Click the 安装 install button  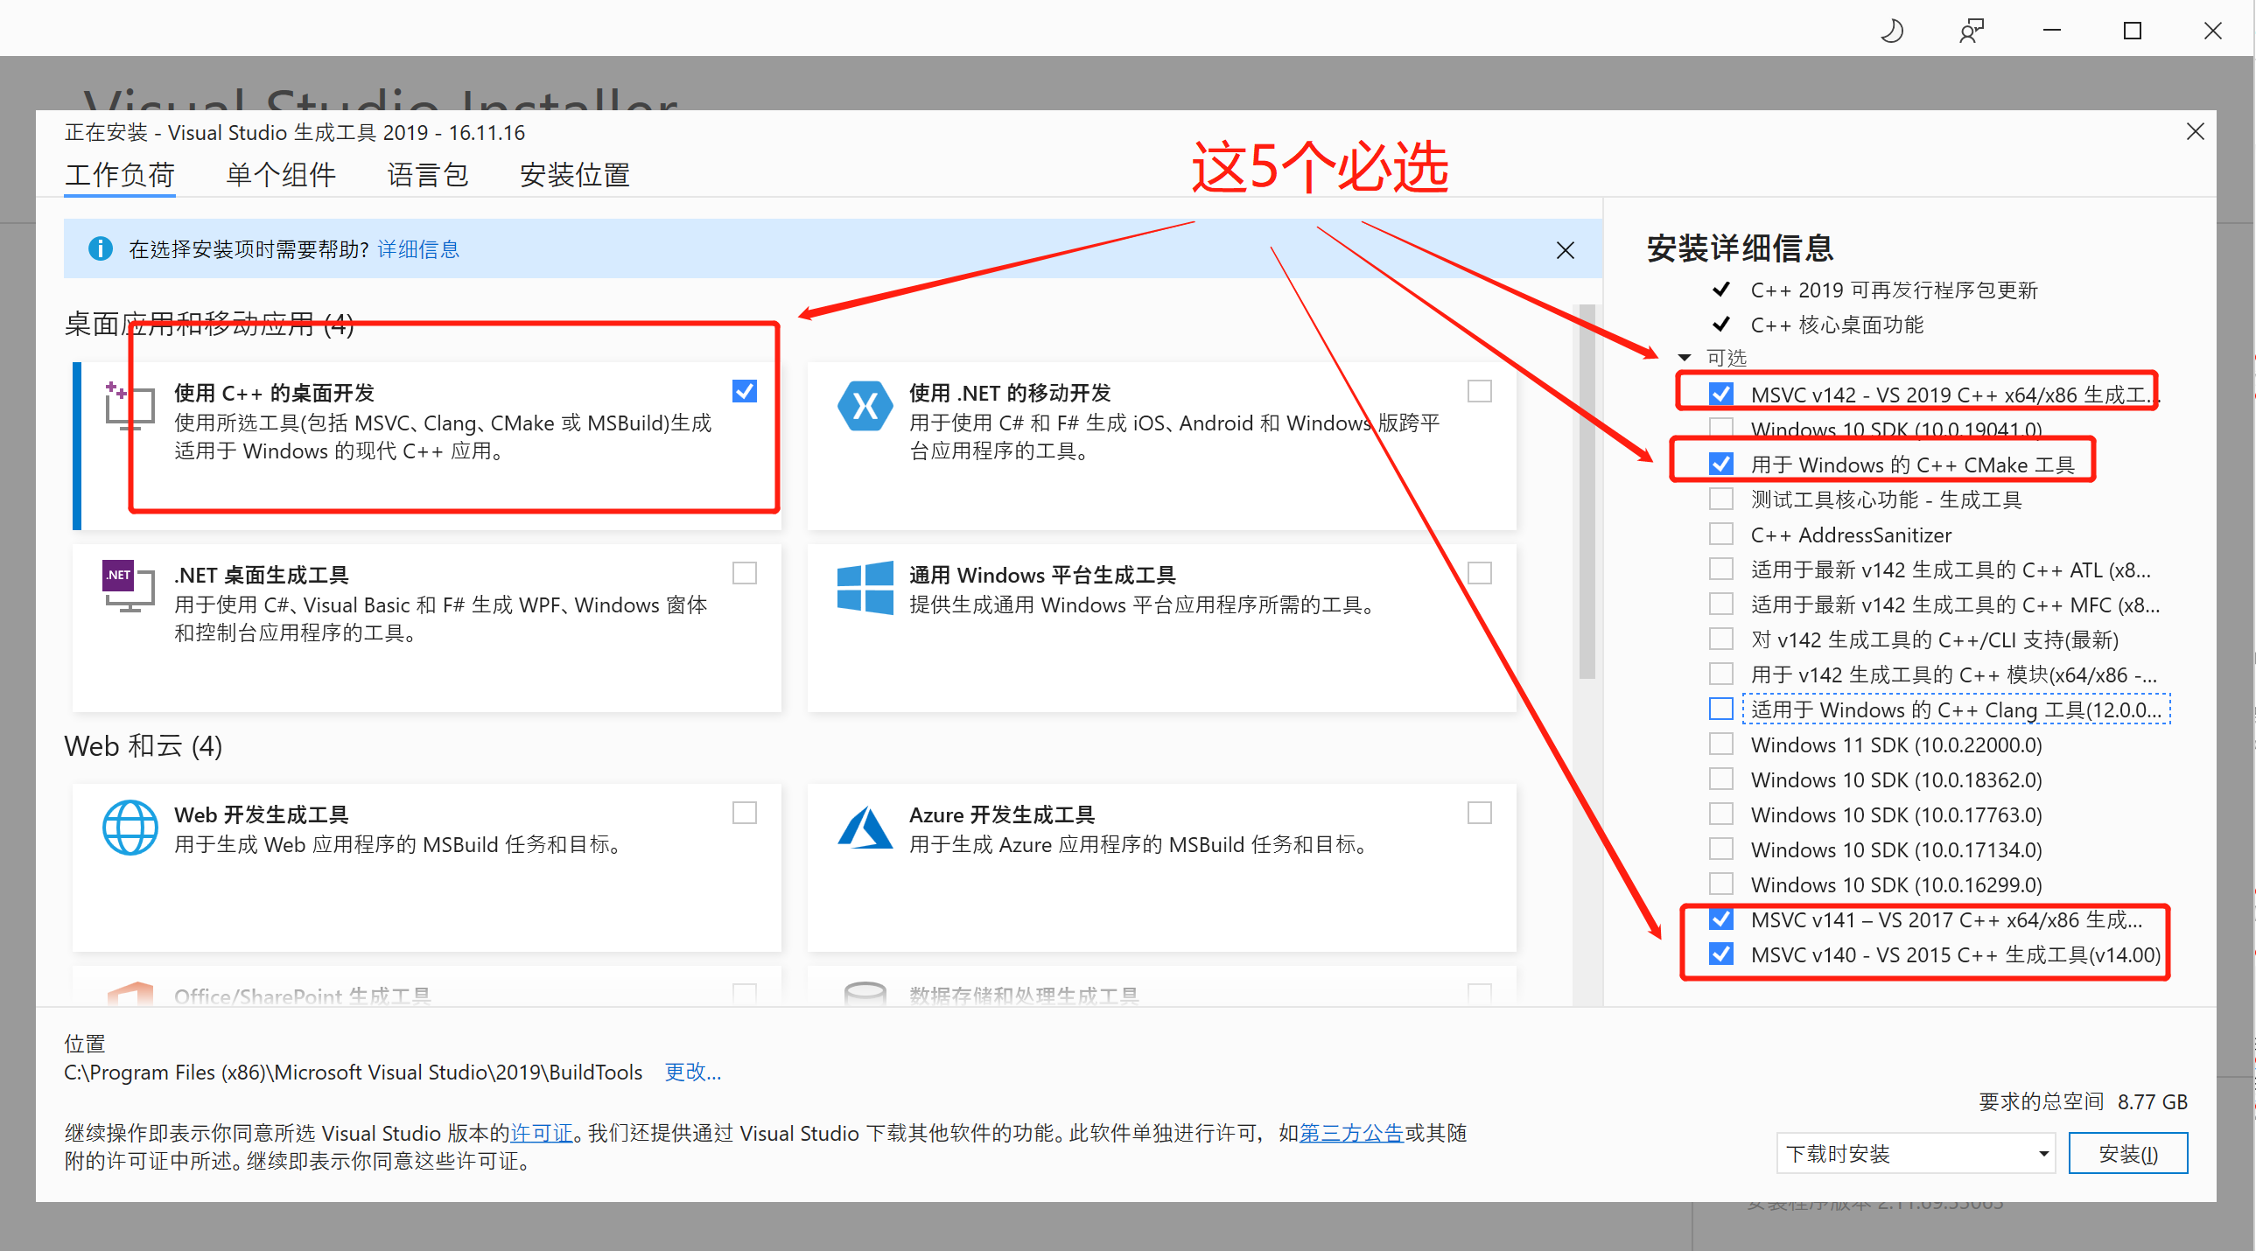pyautogui.click(x=2127, y=1154)
